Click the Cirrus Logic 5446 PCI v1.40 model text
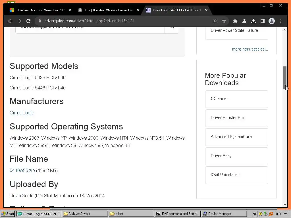291x218 pixels. tap(38, 88)
